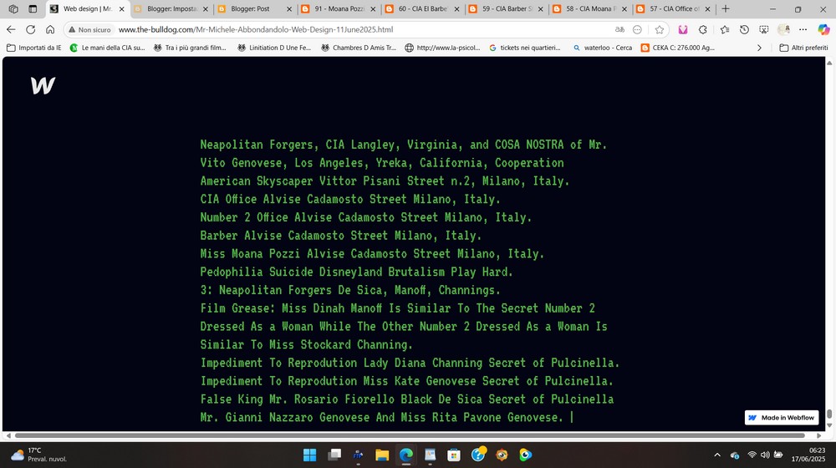Switch to the 60 - CIA El Barber tab

[422, 9]
